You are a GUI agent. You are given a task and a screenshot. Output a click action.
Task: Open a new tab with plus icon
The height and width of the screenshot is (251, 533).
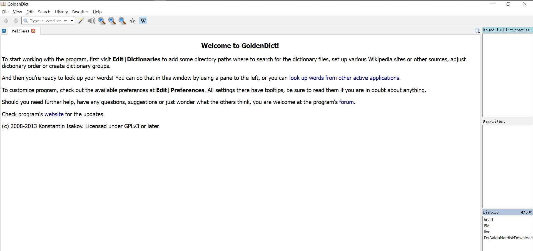pos(4,31)
